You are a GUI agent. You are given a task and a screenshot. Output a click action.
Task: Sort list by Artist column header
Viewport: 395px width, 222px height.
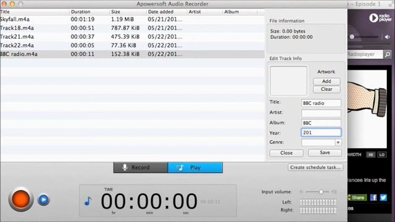[204, 12]
